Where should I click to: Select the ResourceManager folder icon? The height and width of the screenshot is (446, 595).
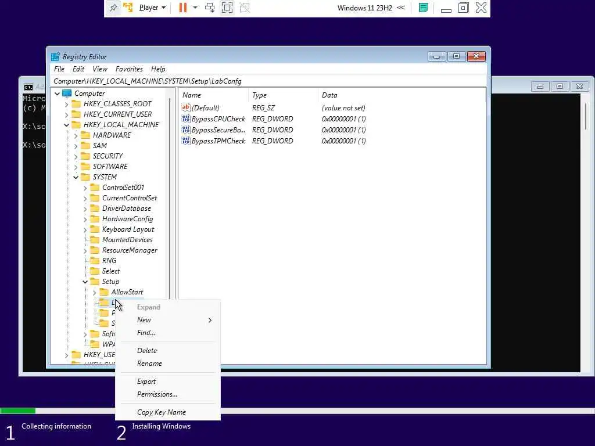[95, 250]
